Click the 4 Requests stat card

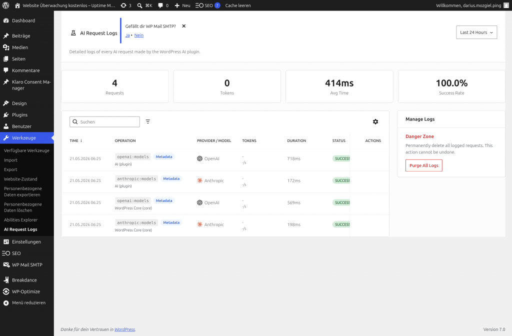click(114, 86)
